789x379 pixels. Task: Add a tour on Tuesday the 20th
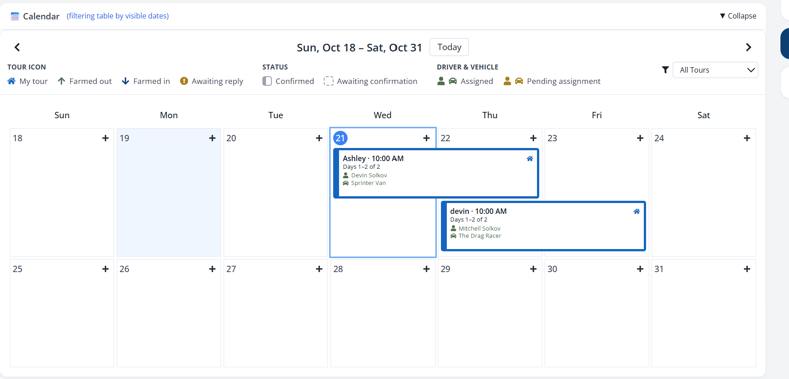coord(319,138)
